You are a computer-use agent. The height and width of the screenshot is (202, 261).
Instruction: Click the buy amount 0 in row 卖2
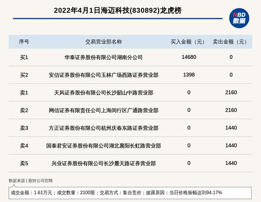click(189, 110)
